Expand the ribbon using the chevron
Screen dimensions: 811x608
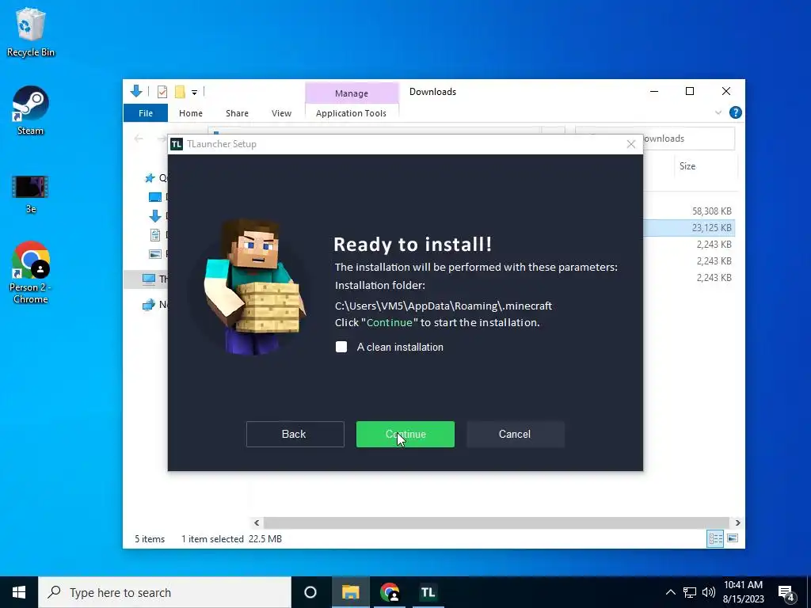718,112
